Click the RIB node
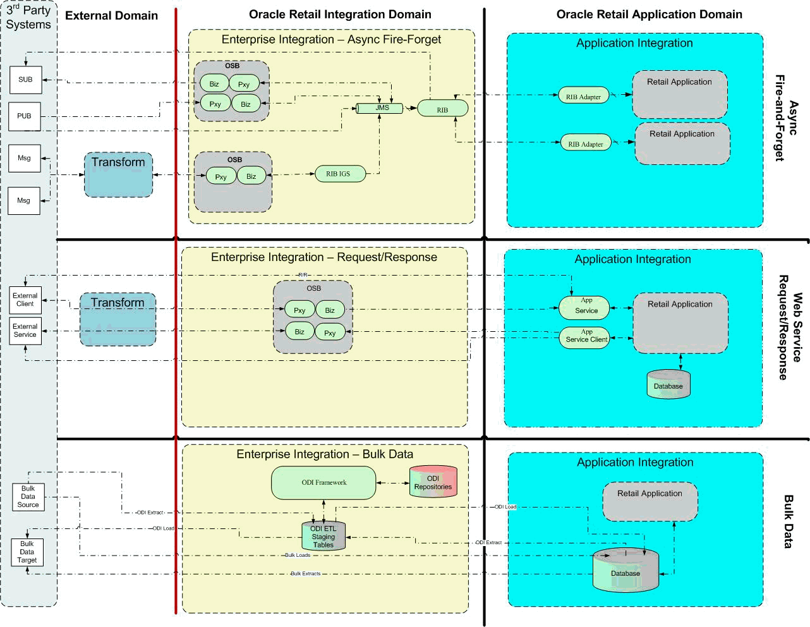The width and height of the screenshot is (810, 627). [x=442, y=109]
